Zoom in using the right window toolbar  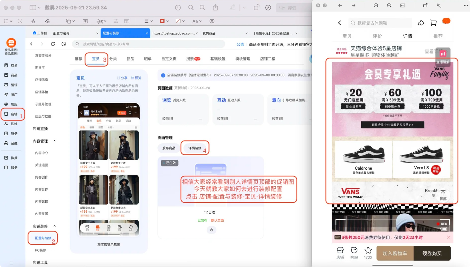[389, 5]
